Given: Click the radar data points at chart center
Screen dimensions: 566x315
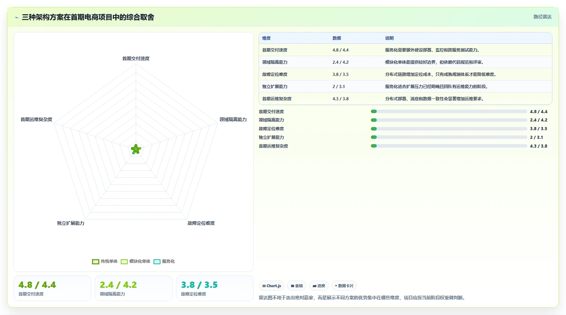Looking at the screenshot, I should (x=136, y=149).
